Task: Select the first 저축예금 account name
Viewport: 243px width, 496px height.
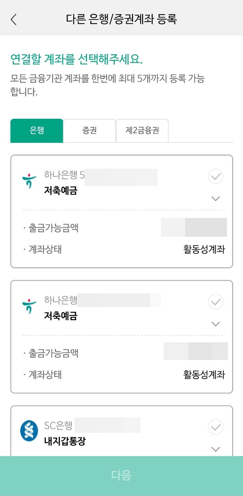Action: [60, 191]
